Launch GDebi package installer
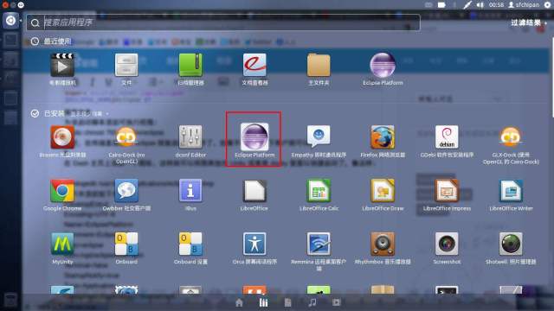Viewport: 554px width, 311px height. point(447,141)
